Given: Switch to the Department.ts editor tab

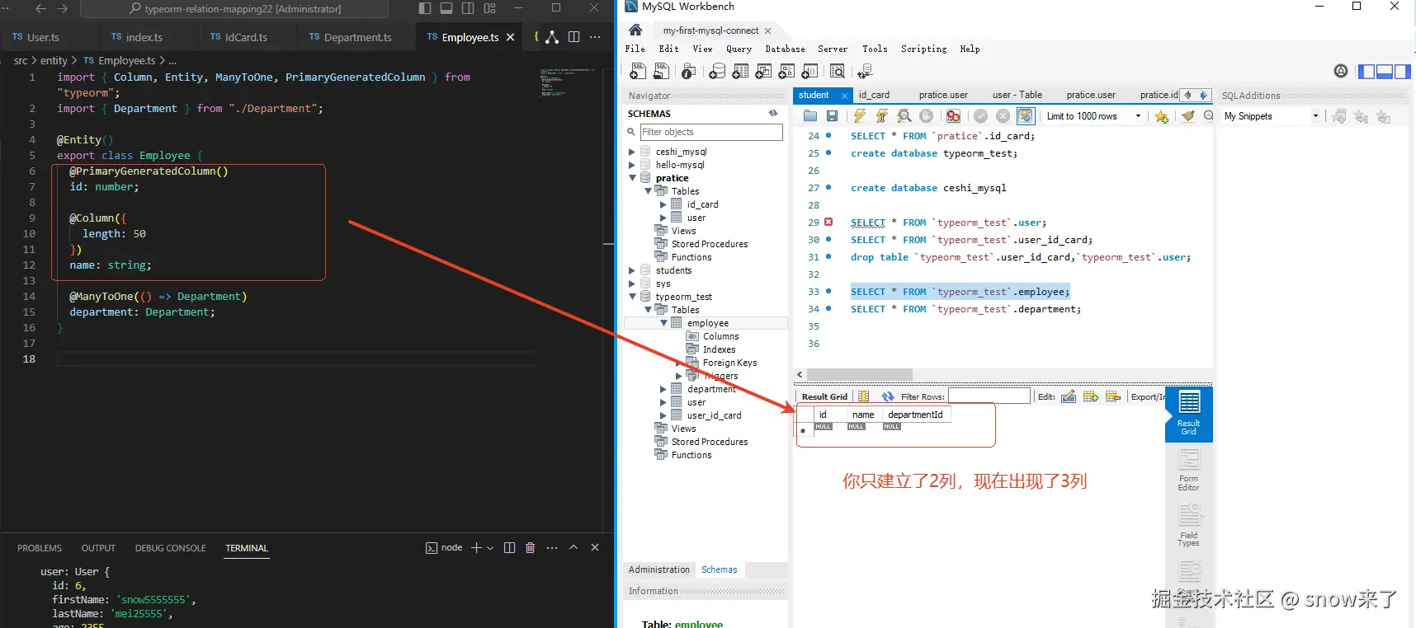Looking at the screenshot, I should click(350, 37).
